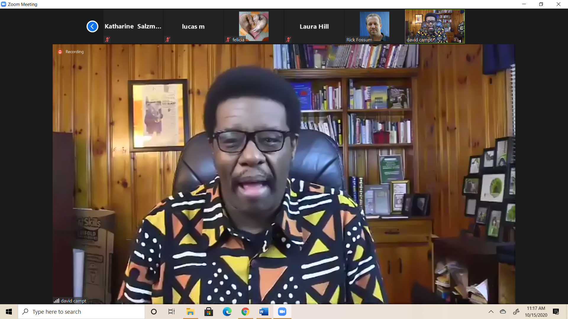
Task: Click lucas m's muted microphone icon
Action: point(168,40)
